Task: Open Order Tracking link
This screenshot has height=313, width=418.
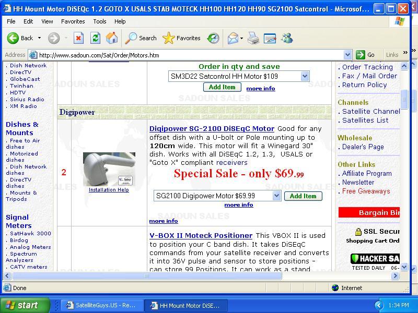Action: coord(368,67)
